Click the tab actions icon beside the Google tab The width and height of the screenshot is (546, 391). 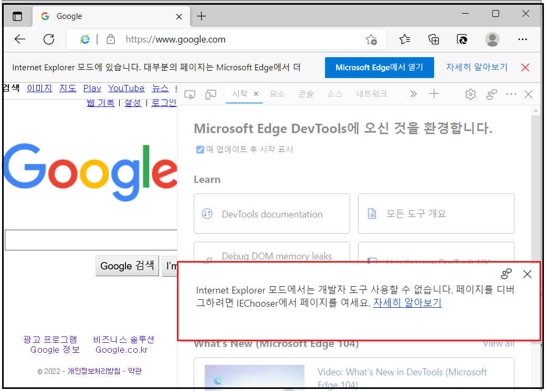(x=17, y=16)
